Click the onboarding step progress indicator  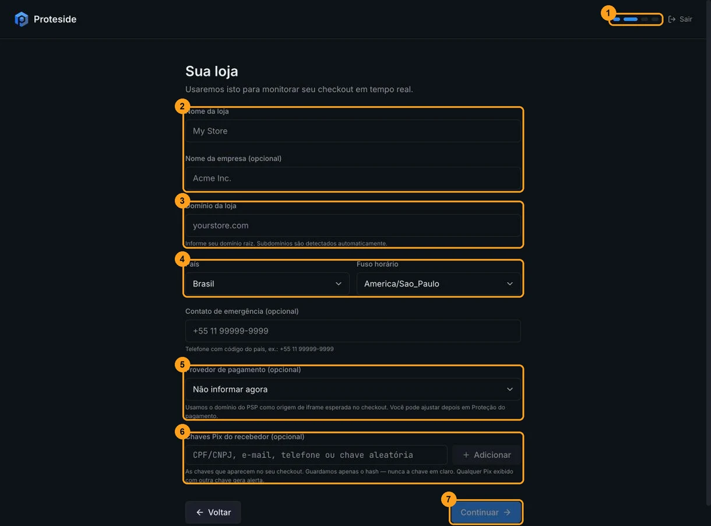(636, 19)
